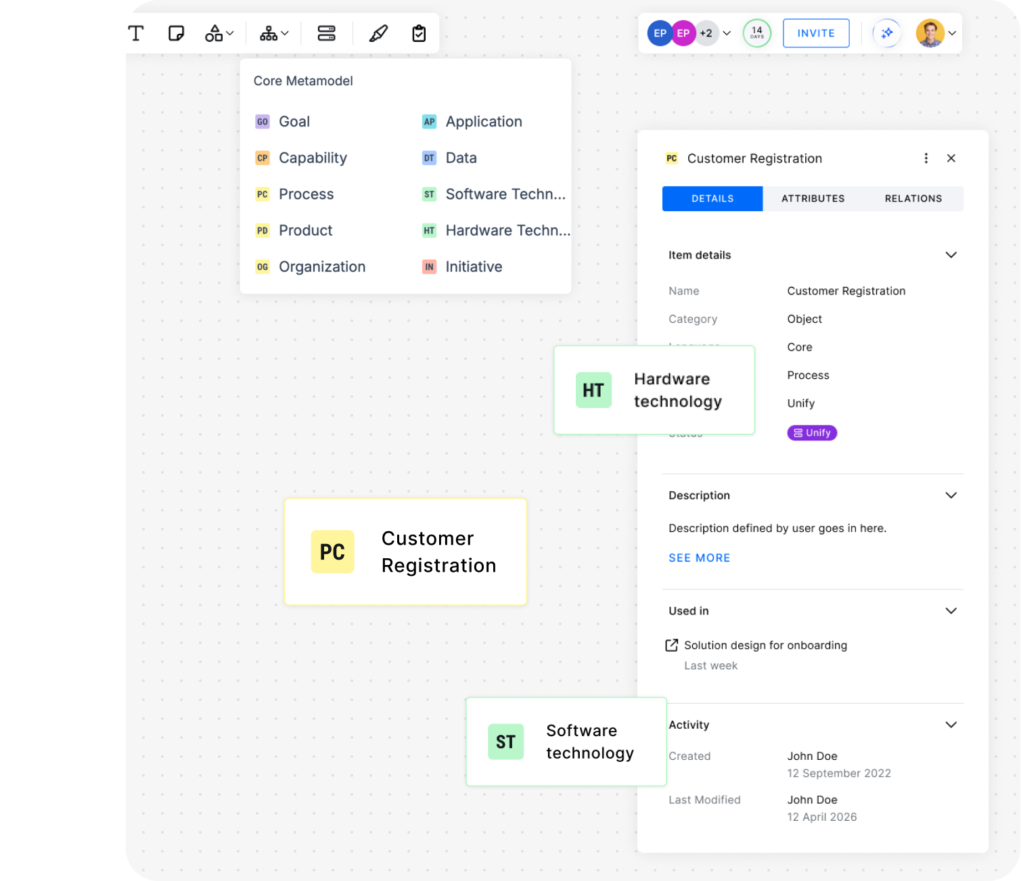Screen dimensions: 1021x881
Task: Click the date 12 September 2022
Action: click(x=839, y=773)
